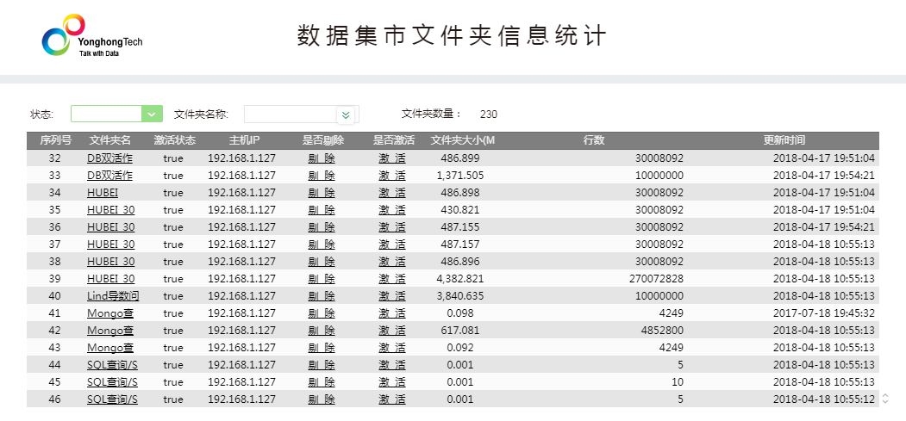
Task: Click the 文件夹大小 column header
Action: pyautogui.click(x=463, y=140)
